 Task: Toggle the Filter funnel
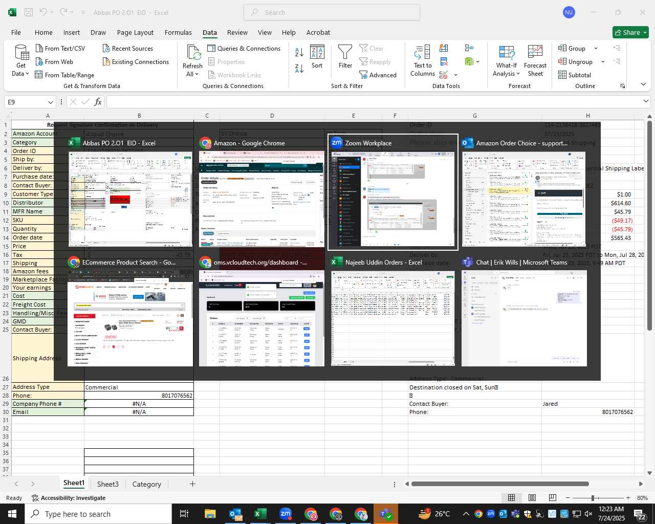(x=345, y=57)
